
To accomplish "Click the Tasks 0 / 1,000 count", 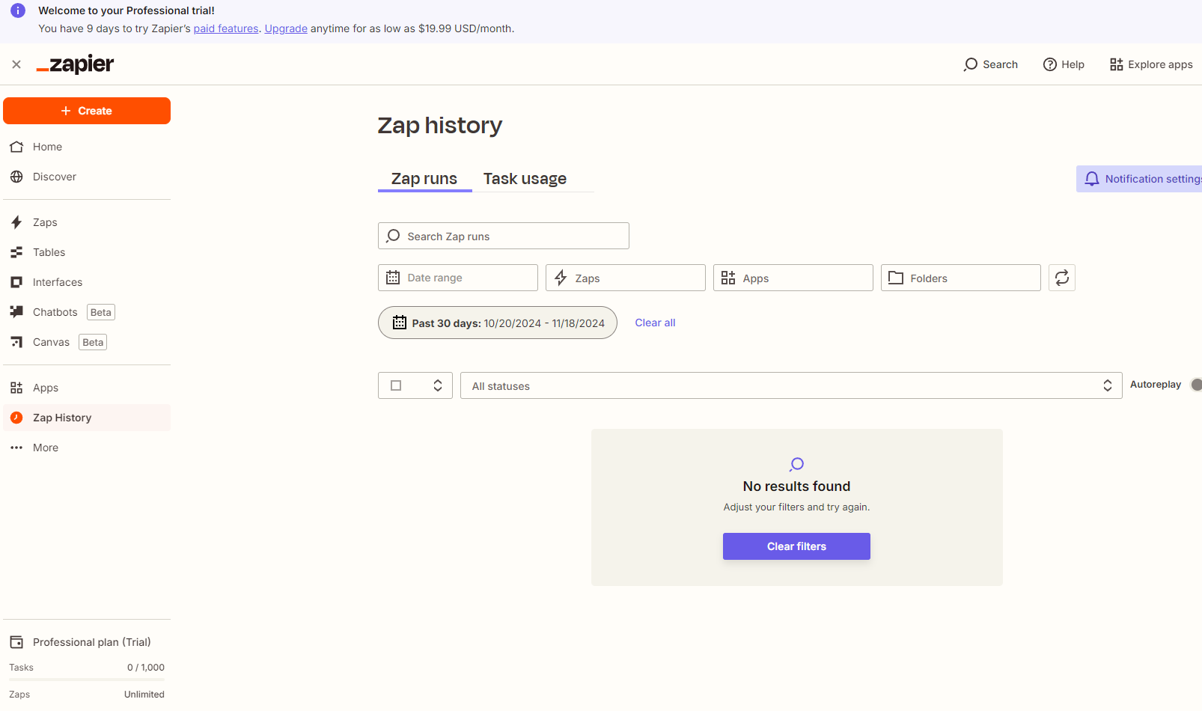I will tap(146, 668).
